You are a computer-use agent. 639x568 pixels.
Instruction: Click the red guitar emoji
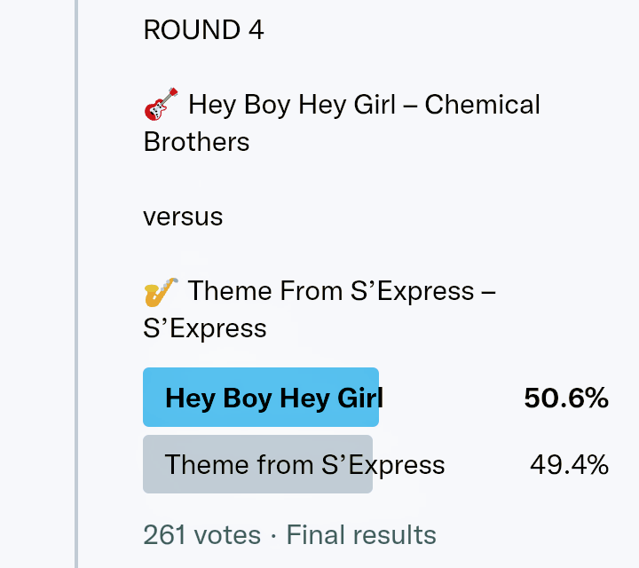162,105
